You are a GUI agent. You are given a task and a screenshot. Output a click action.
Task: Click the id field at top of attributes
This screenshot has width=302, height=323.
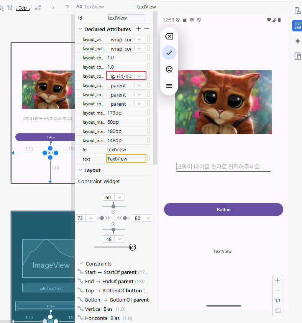coord(126,18)
